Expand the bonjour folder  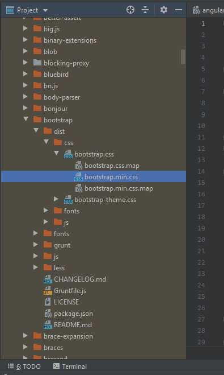click(26, 108)
